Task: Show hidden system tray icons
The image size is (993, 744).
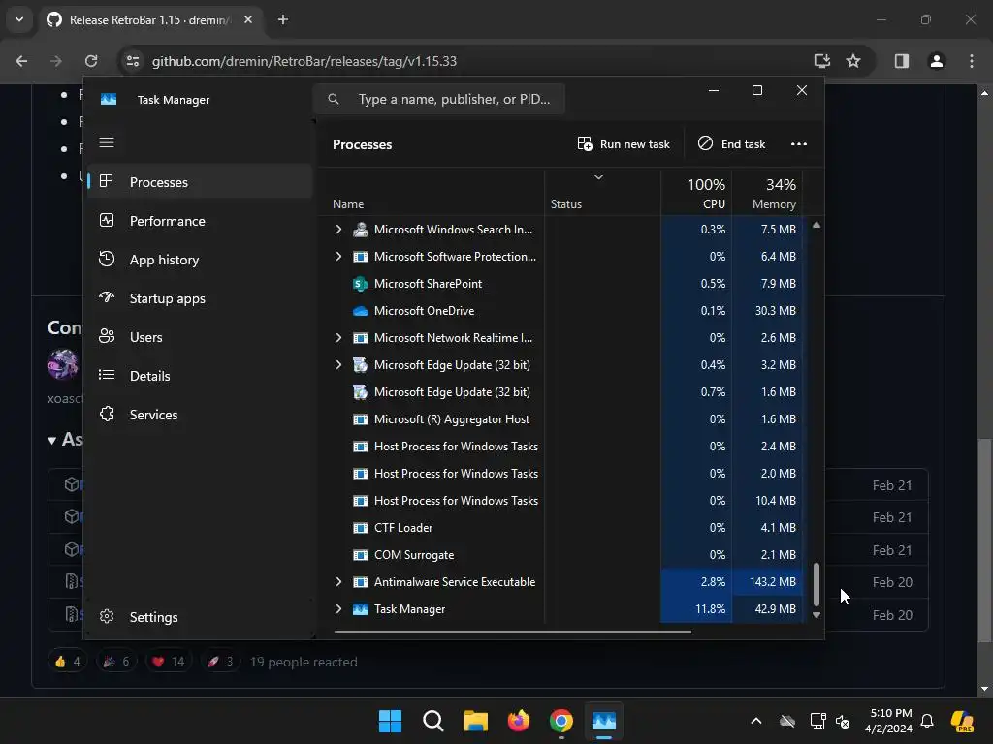Action: point(755,721)
